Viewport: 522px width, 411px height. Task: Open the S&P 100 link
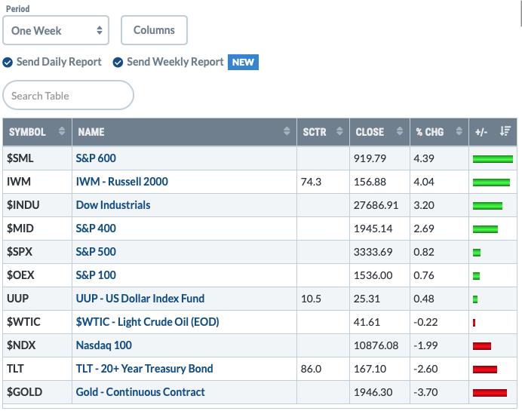(96, 275)
